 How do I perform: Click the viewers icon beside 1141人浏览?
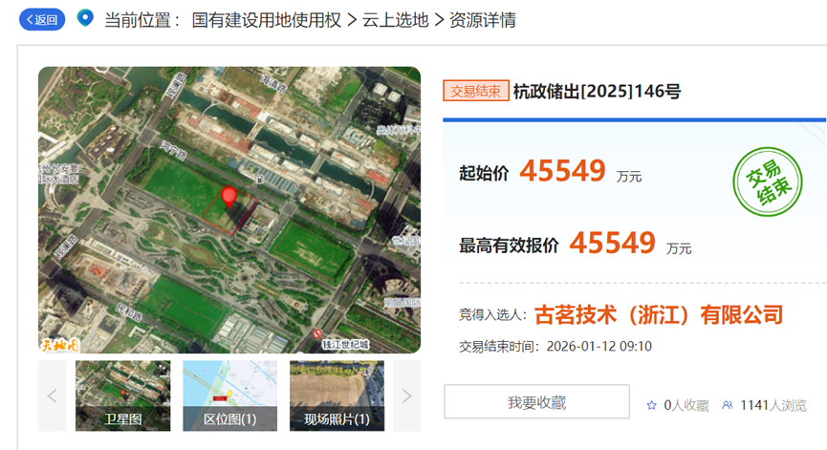[728, 405]
